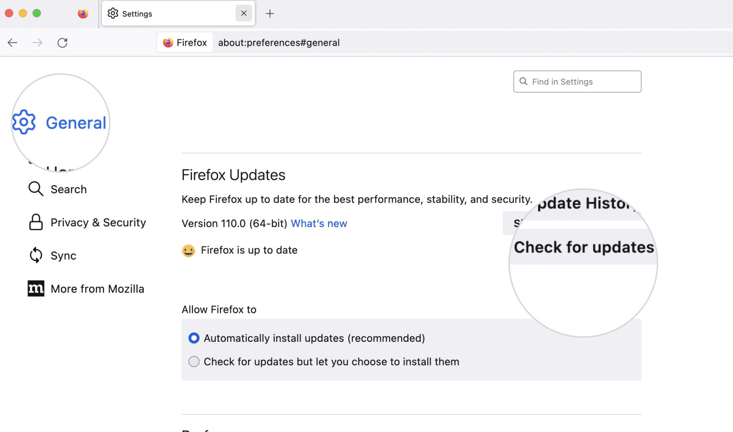
Task: Click the padlock icon for Privacy & Security
Action: tap(36, 222)
